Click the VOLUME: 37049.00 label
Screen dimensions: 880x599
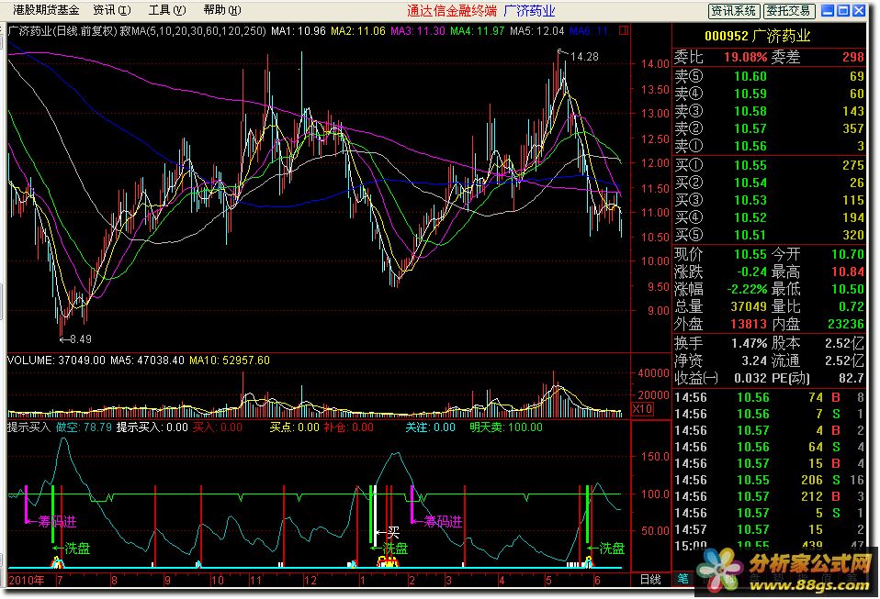coord(56,361)
